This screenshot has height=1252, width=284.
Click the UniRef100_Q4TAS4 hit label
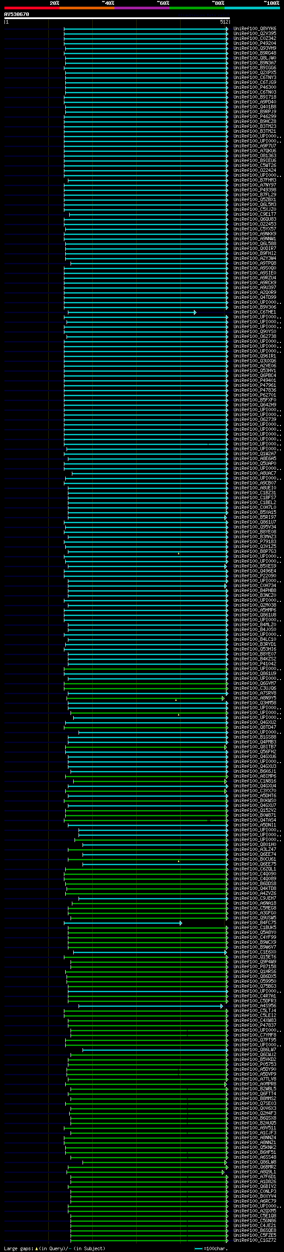click(255, 819)
